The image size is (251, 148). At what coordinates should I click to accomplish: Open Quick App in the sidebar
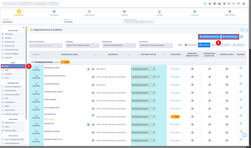(13, 34)
